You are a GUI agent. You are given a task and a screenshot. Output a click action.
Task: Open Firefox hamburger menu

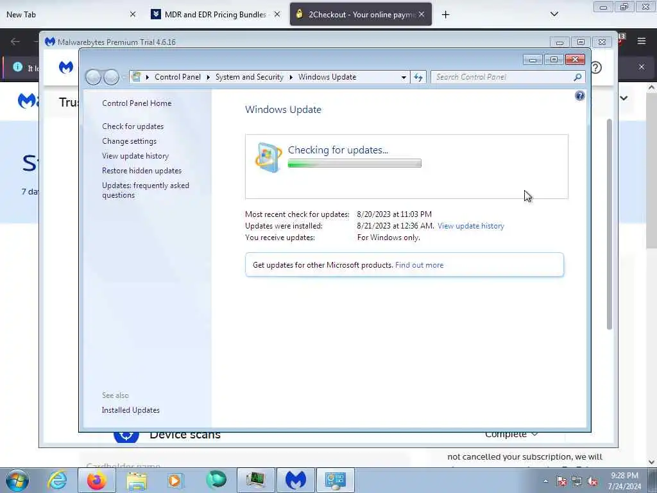(x=642, y=41)
